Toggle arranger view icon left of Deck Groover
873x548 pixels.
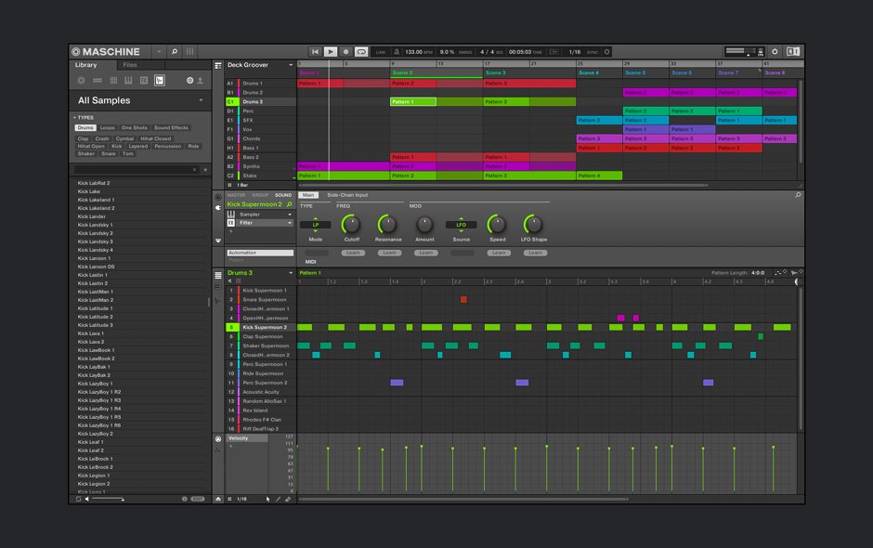pyautogui.click(x=217, y=66)
